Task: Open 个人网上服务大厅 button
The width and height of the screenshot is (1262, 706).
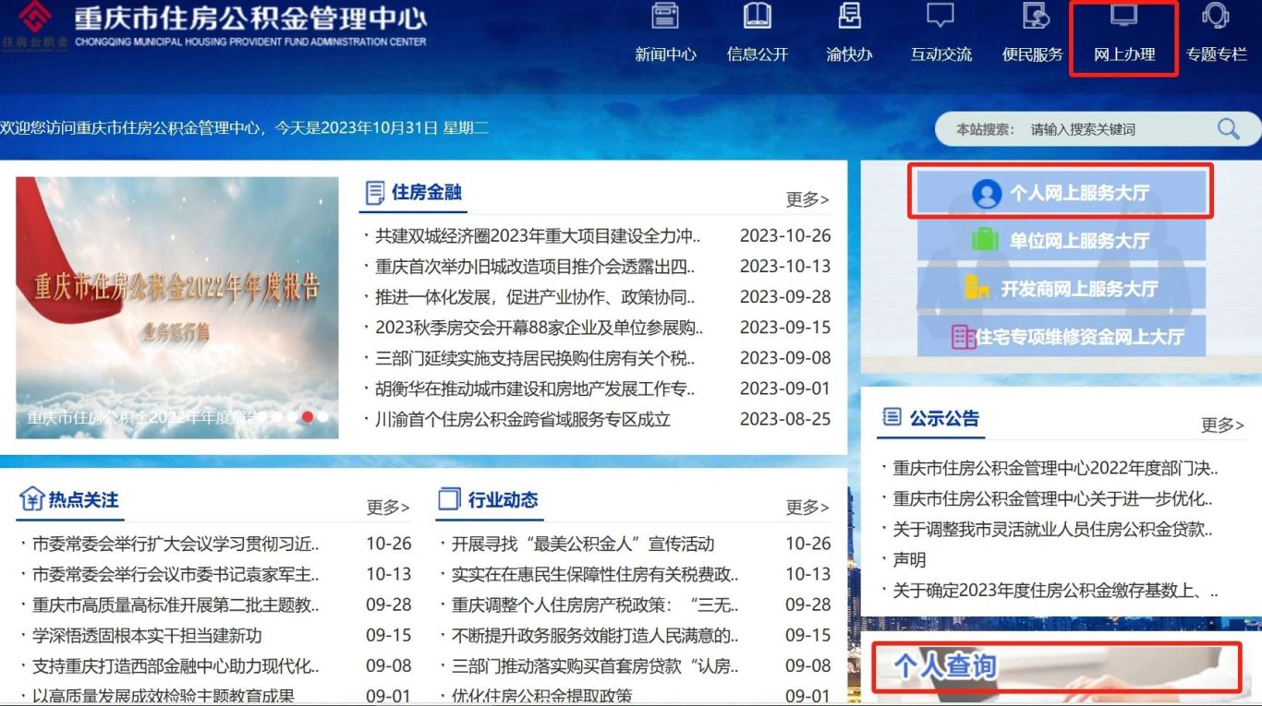Action: (x=1062, y=193)
